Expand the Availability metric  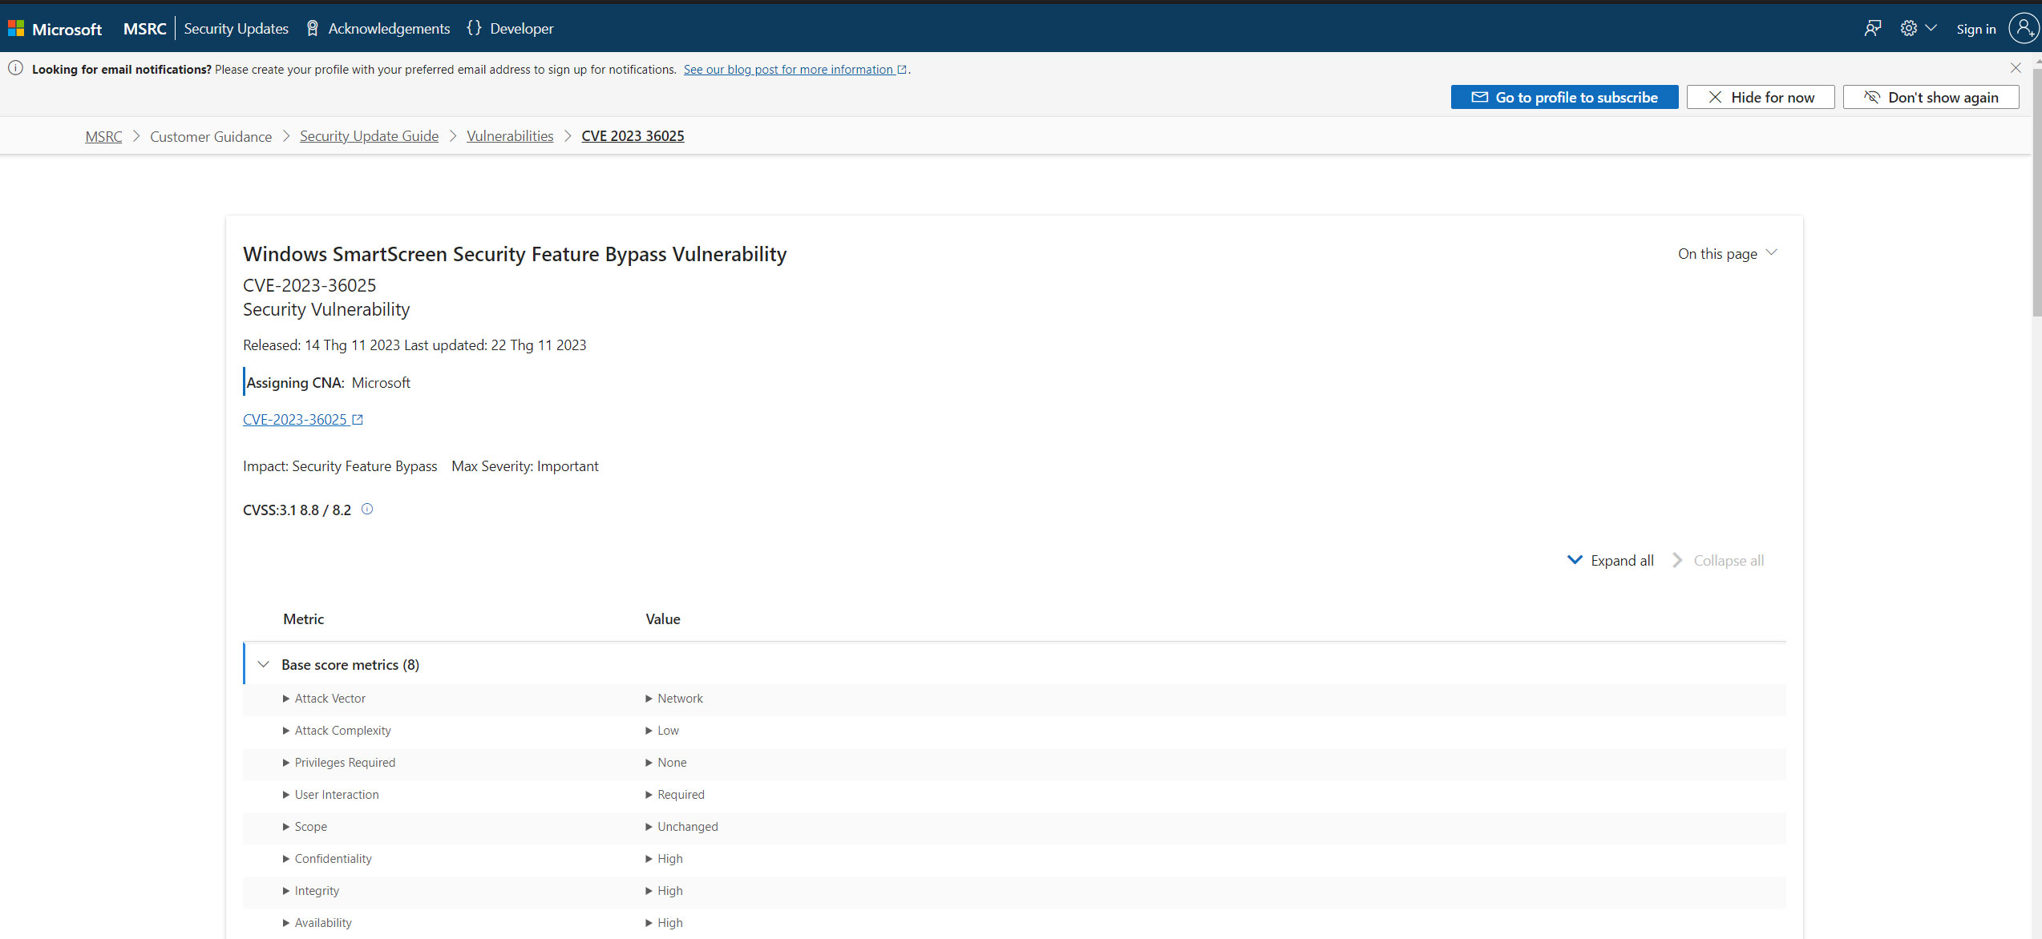coord(317,923)
